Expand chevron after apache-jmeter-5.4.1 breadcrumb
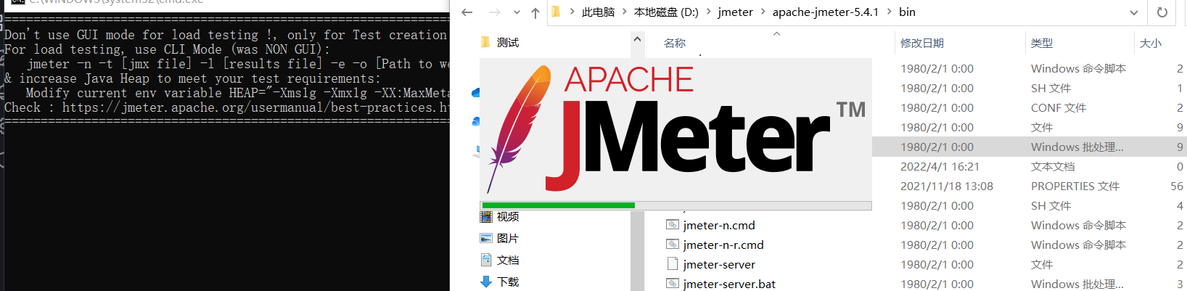The width and height of the screenshot is (1187, 291). pyautogui.click(x=889, y=12)
